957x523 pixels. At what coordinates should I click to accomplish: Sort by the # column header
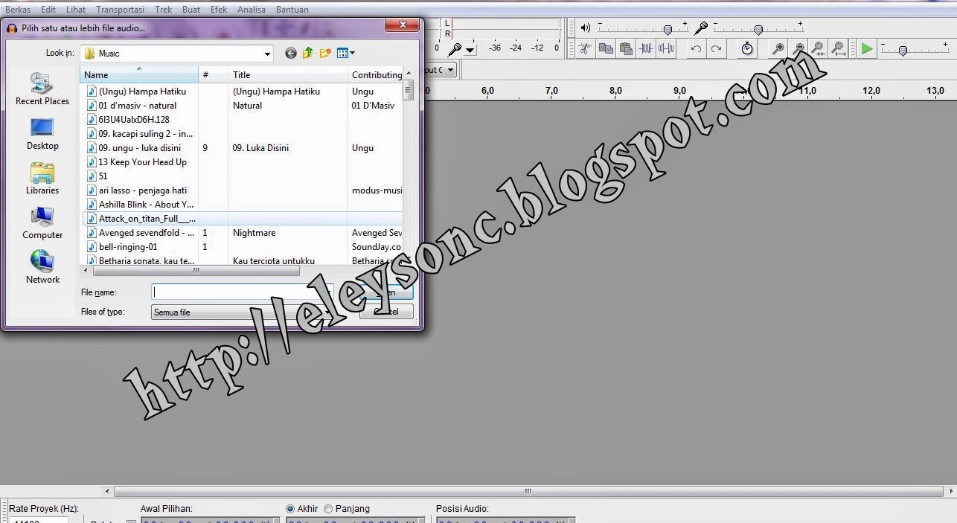214,74
